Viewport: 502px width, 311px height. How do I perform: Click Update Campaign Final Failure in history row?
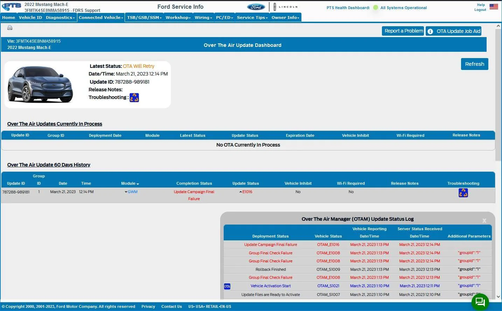(x=194, y=195)
